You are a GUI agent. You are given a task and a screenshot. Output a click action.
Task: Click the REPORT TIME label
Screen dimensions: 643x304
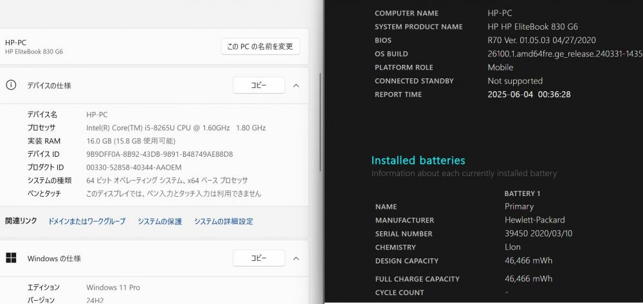pyautogui.click(x=398, y=94)
